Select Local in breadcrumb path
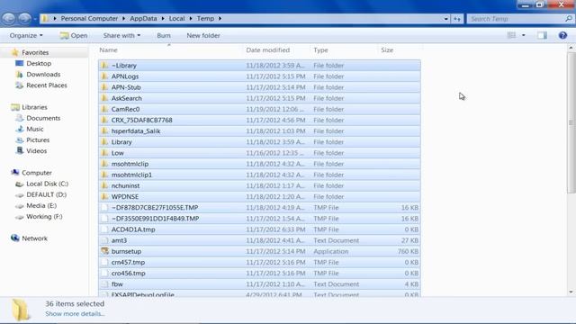 point(176,18)
